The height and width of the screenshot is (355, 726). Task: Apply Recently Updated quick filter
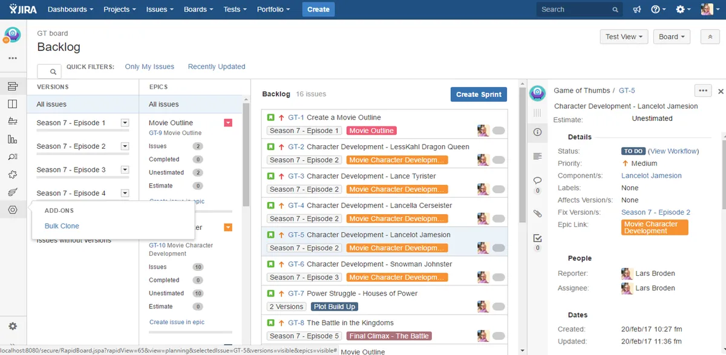click(x=217, y=67)
